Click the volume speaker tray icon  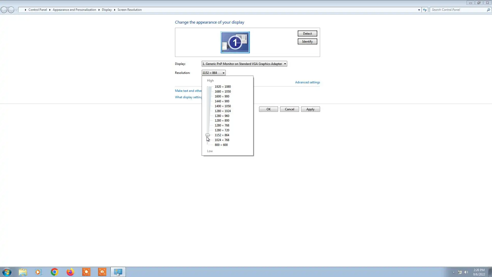[466, 272]
